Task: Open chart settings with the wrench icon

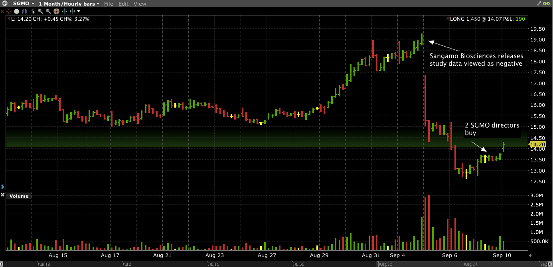Action: tap(539, 4)
